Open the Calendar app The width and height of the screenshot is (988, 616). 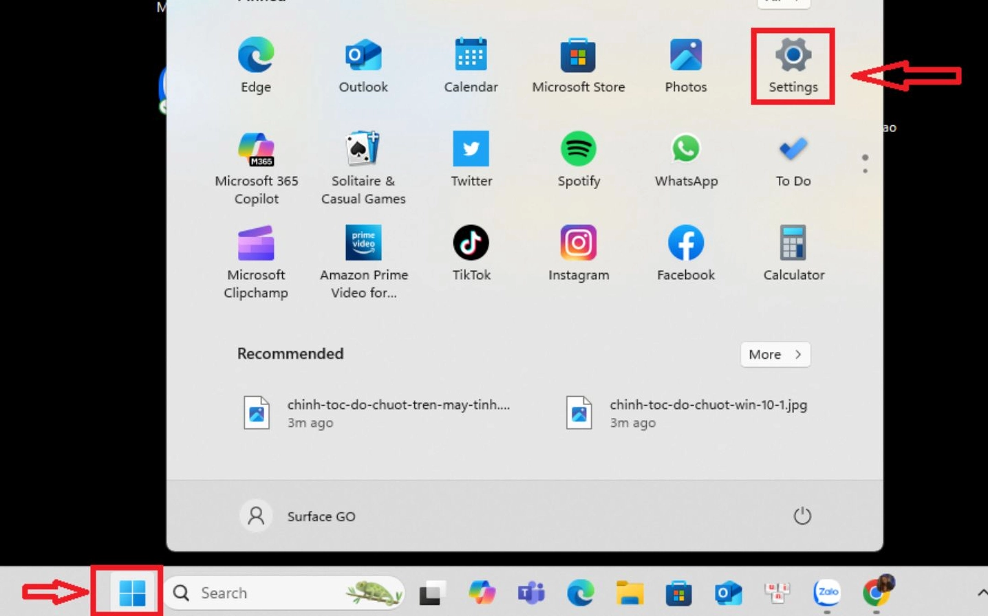pyautogui.click(x=471, y=64)
